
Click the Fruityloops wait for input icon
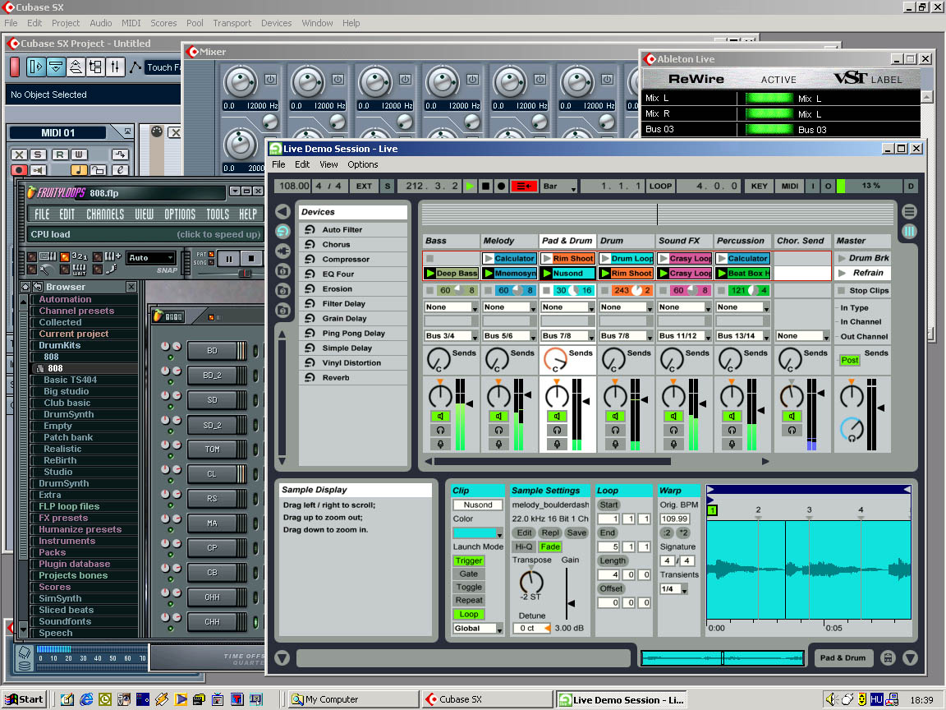pyautogui.click(x=80, y=270)
